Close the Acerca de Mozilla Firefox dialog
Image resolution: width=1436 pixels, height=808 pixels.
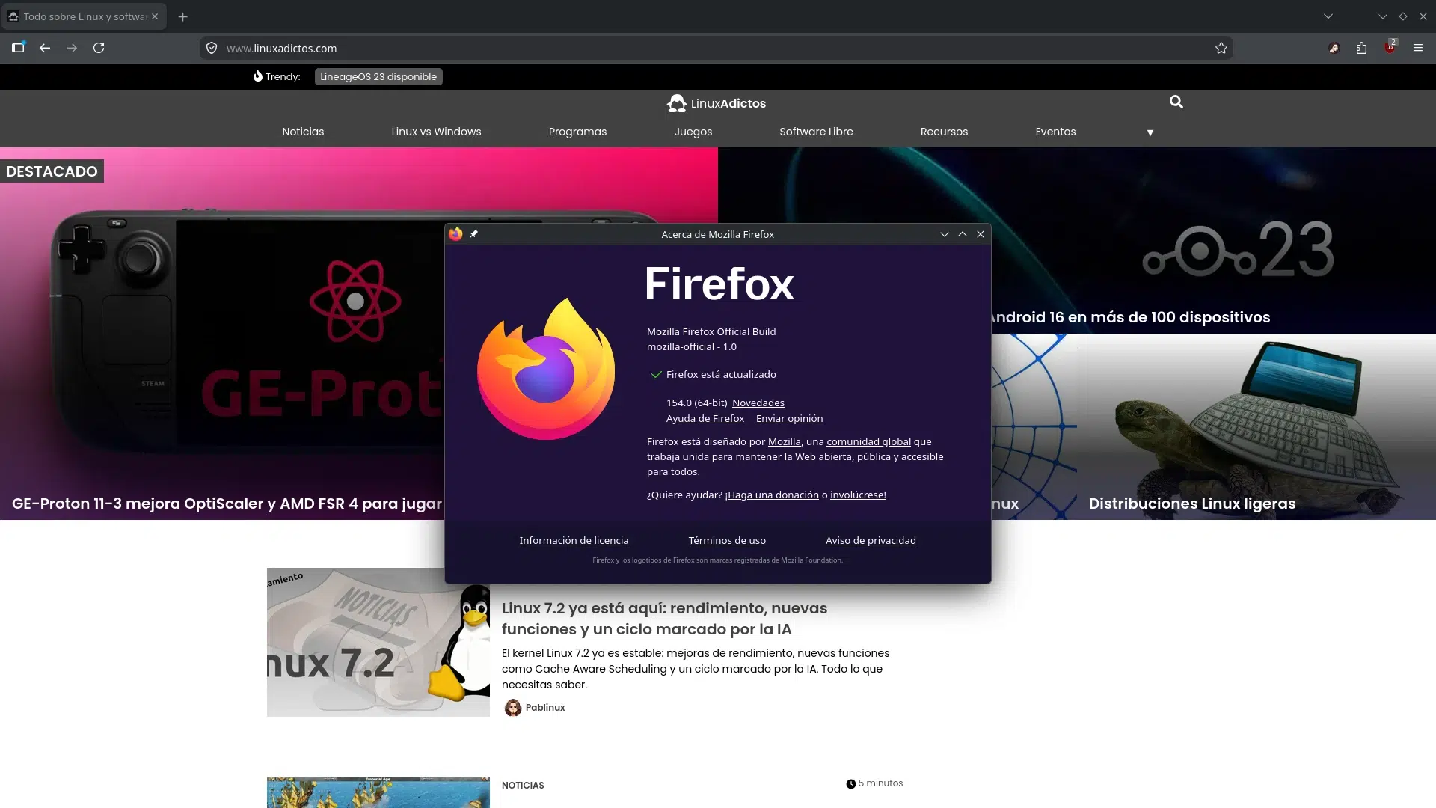(981, 234)
